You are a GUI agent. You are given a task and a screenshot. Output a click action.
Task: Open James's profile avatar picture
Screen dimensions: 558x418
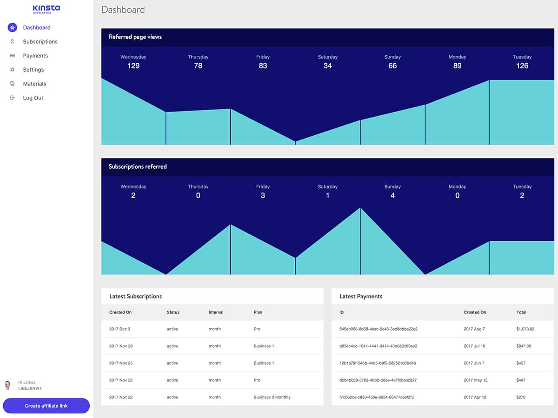click(7, 385)
